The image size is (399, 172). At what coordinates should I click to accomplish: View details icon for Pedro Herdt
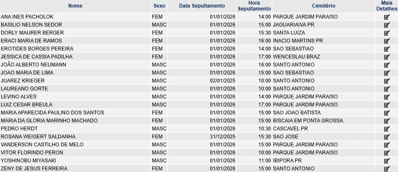[x=386, y=129]
